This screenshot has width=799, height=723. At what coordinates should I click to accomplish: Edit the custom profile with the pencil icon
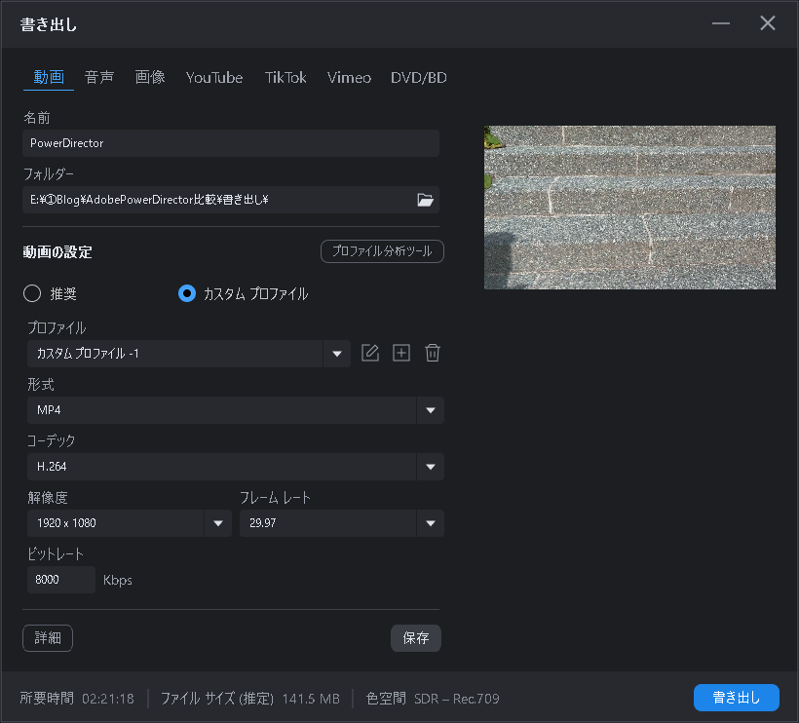(x=369, y=353)
